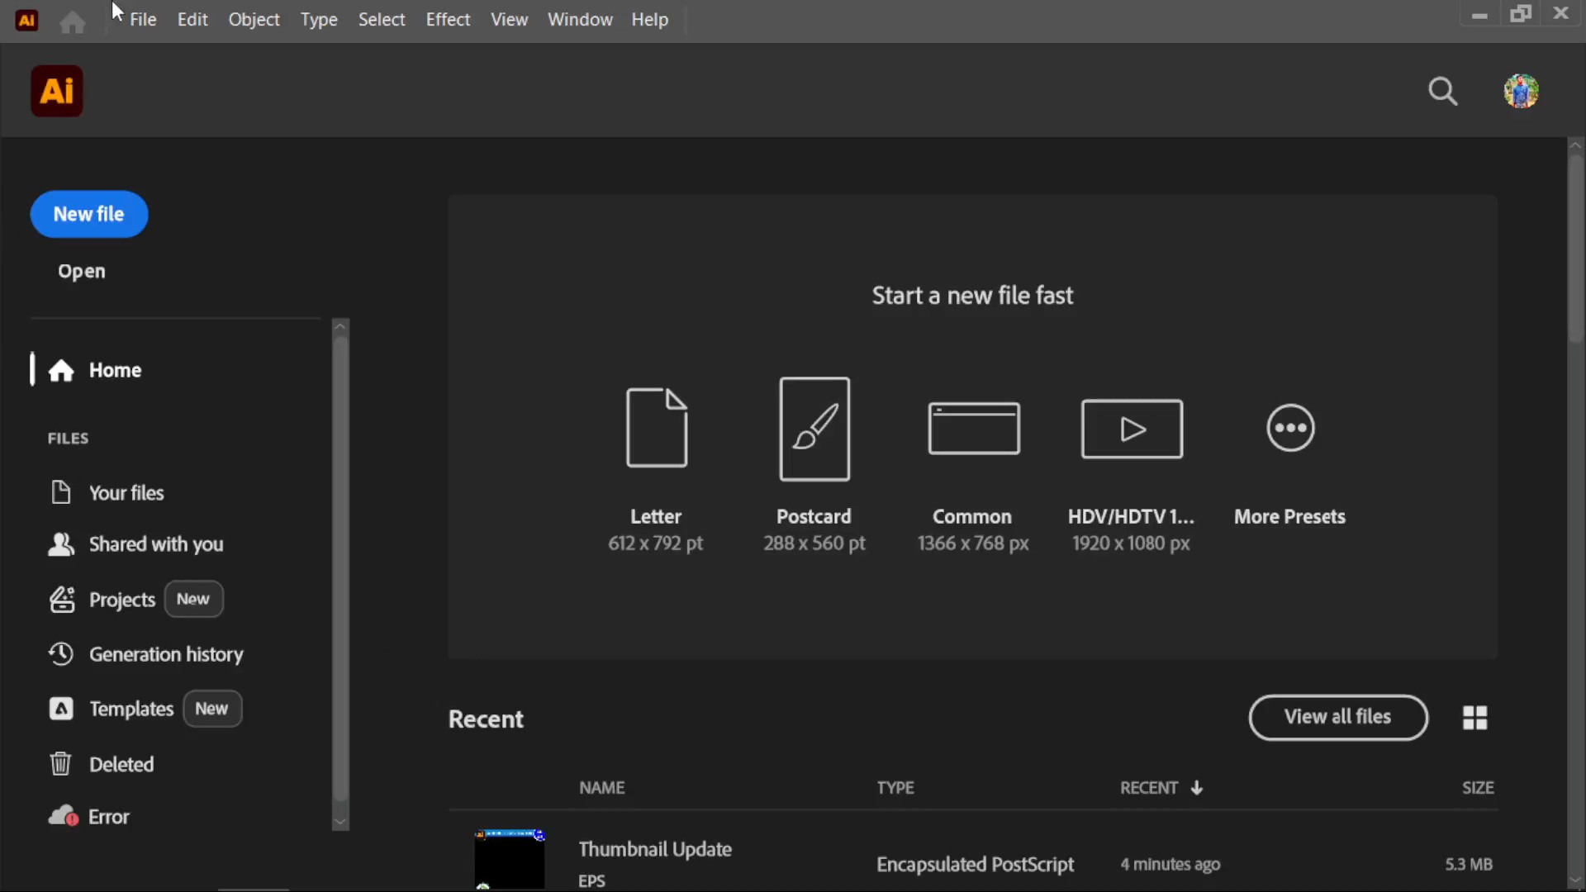Open the Effect menu

[448, 19]
